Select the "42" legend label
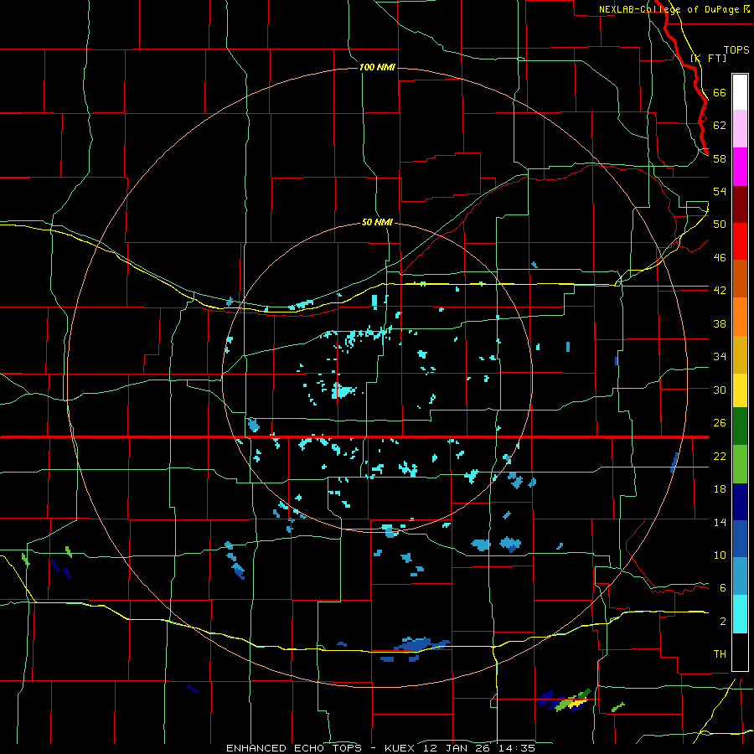Viewport: 754px width, 754px height. (720, 290)
